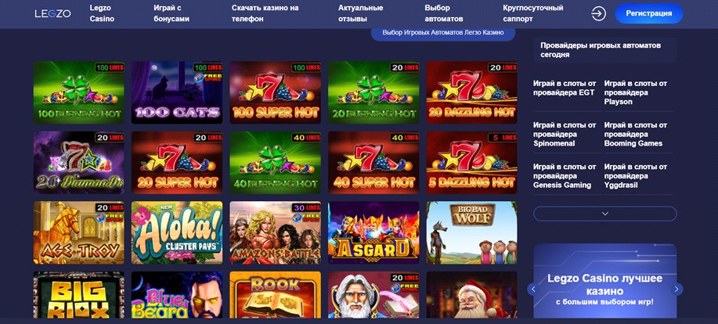
Task: Open Выбор Игровых Автоматов Легзо Казино button
Action: (x=443, y=33)
